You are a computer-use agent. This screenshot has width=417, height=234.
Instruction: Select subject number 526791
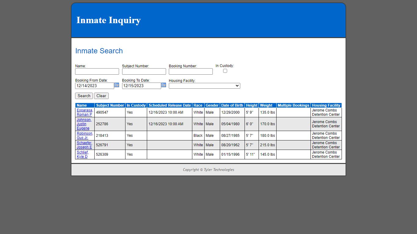pyautogui.click(x=102, y=145)
